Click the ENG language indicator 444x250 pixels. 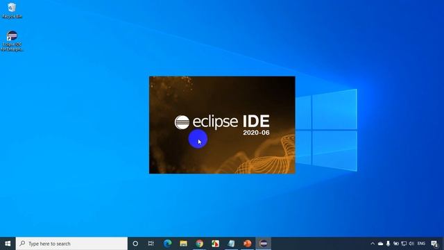(421, 244)
